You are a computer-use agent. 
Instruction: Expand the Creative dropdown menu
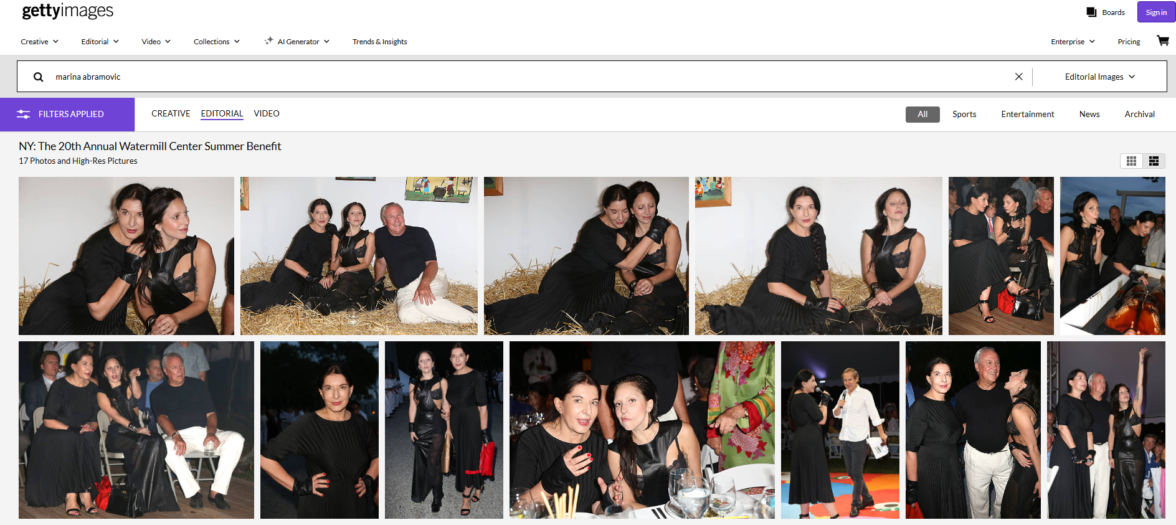coord(39,42)
